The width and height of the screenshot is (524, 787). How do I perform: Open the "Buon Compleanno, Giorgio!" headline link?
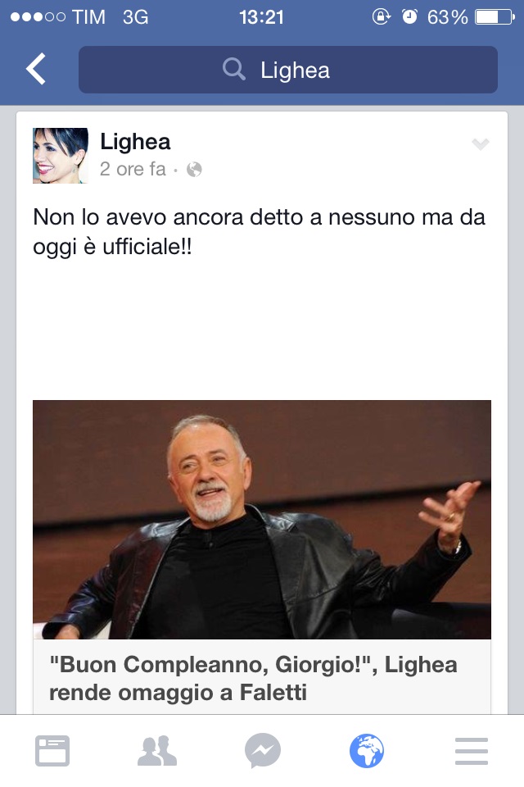[253, 679]
